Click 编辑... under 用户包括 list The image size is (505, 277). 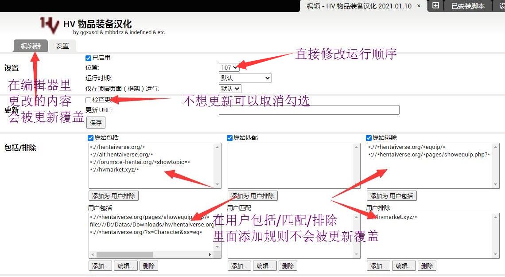pyautogui.click(x=126, y=266)
